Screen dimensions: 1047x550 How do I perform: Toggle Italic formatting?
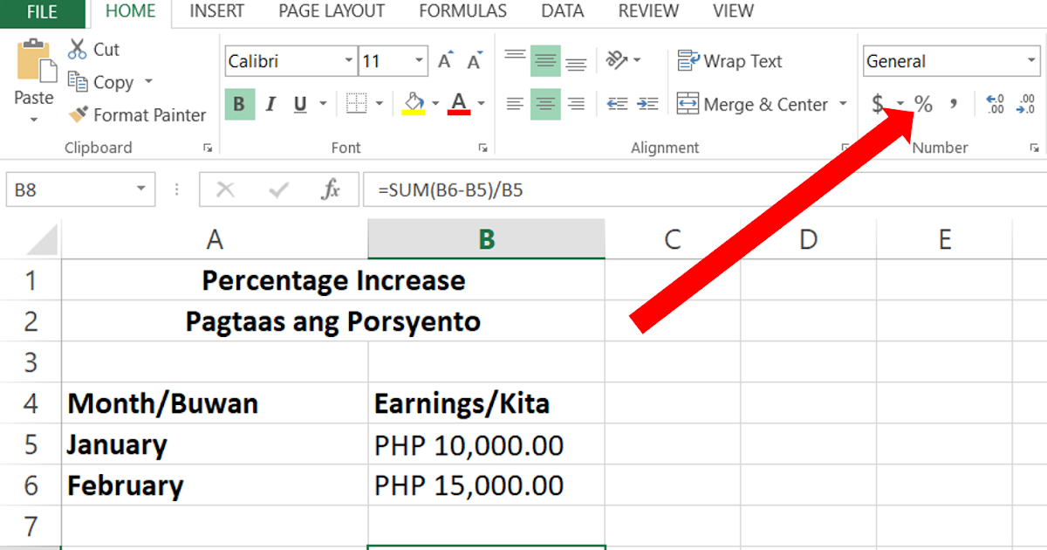tap(270, 103)
